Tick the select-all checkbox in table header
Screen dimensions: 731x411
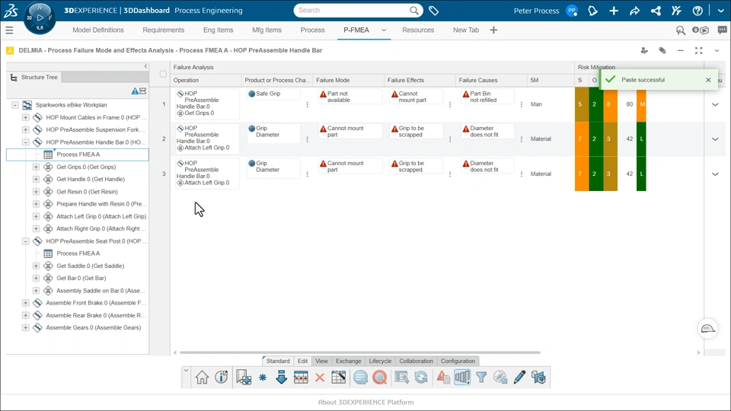[x=163, y=74]
